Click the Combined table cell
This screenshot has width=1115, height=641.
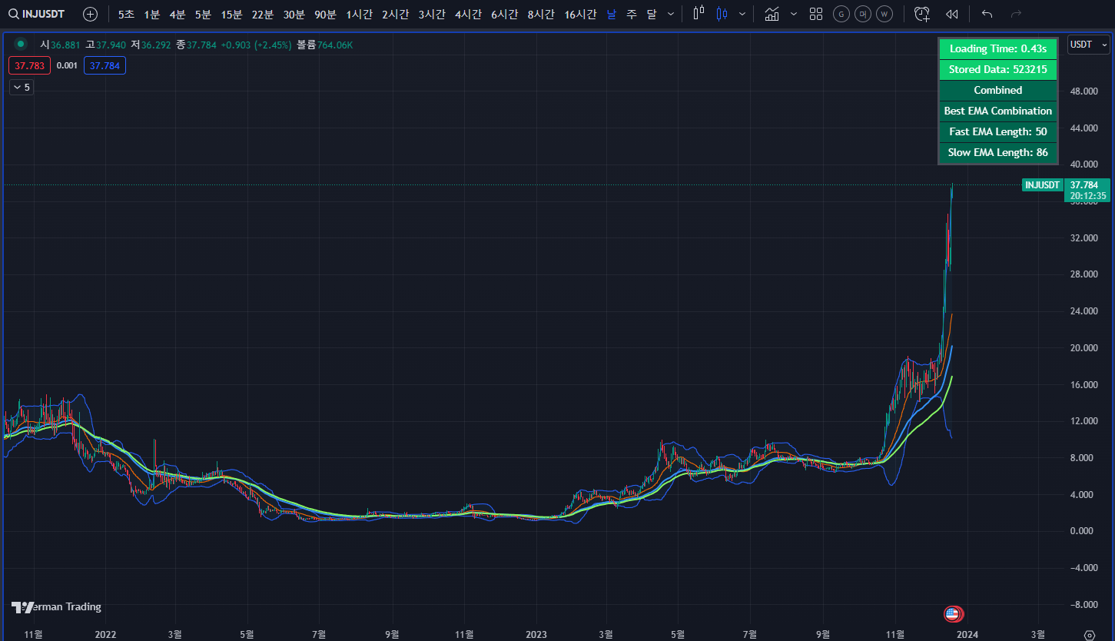coord(998,90)
